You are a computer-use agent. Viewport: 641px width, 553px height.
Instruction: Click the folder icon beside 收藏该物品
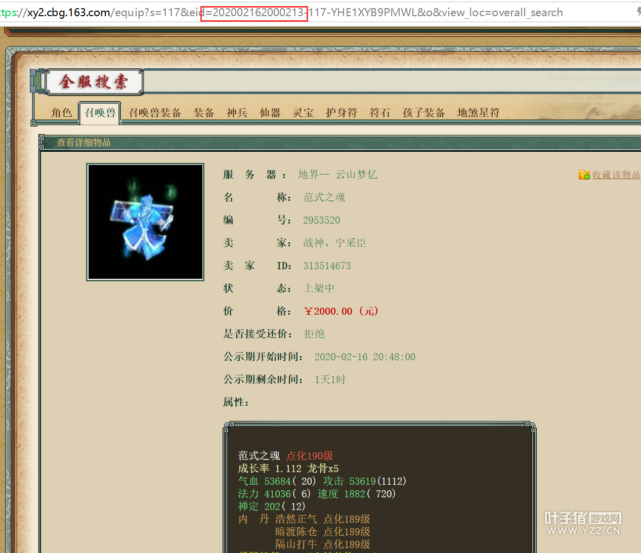tap(584, 175)
